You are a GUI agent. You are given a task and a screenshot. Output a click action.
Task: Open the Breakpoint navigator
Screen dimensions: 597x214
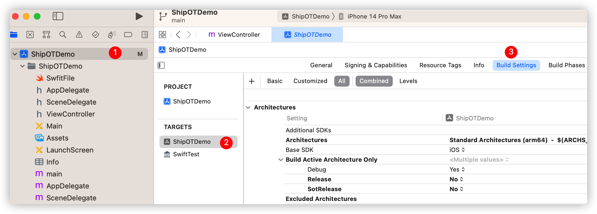tap(128, 35)
